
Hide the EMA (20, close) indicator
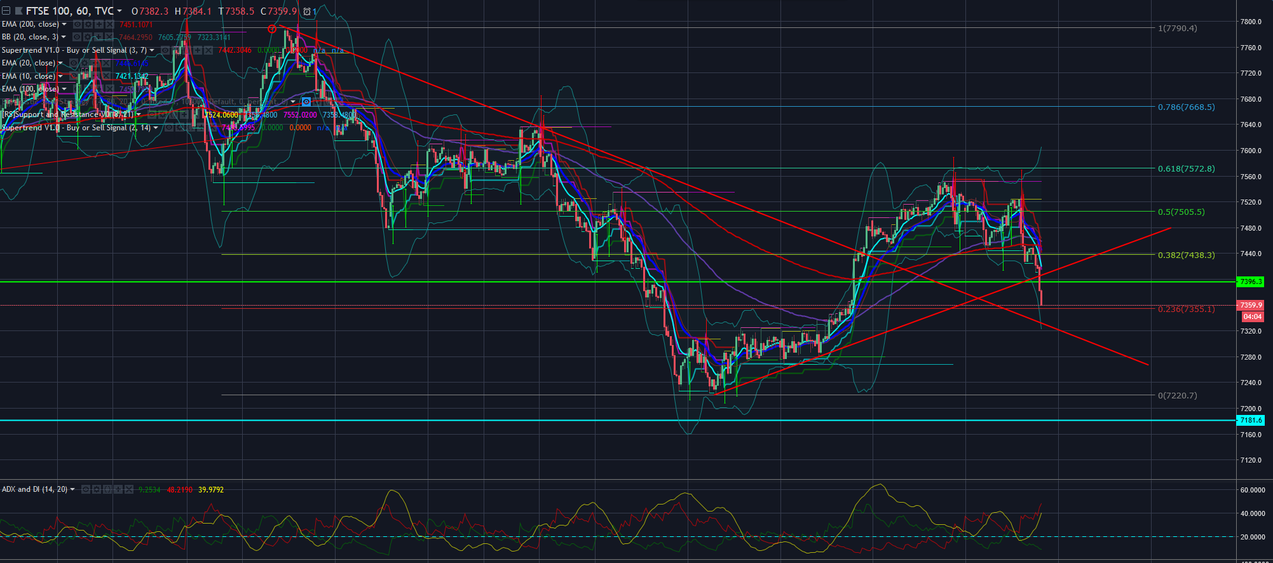click(x=74, y=63)
